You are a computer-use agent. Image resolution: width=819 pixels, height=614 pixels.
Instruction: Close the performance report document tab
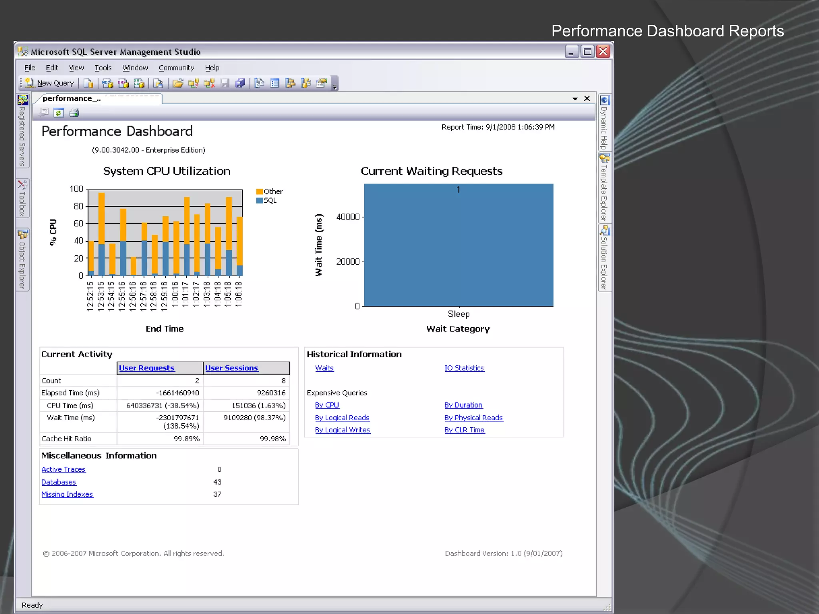[x=587, y=98]
